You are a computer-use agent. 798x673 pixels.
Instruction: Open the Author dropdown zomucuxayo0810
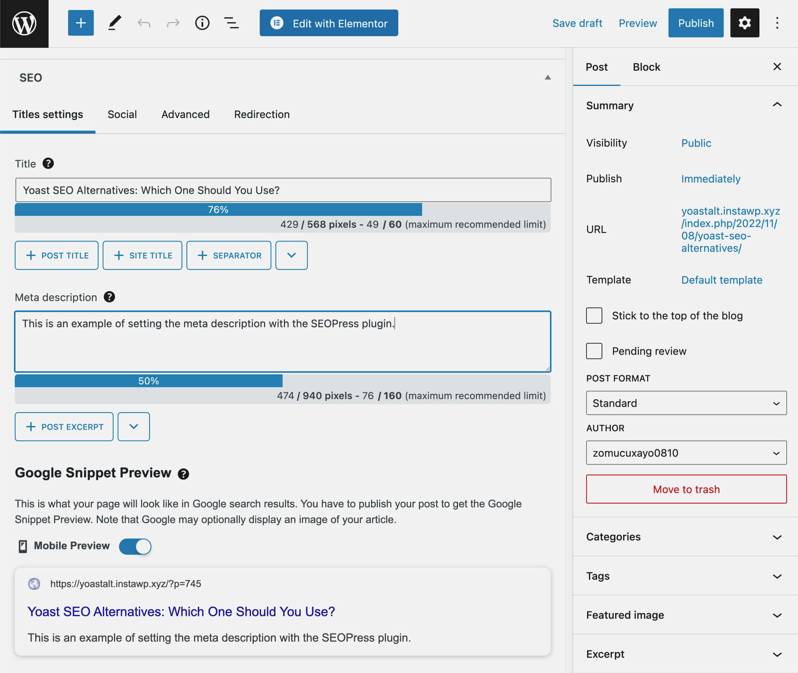coord(686,452)
